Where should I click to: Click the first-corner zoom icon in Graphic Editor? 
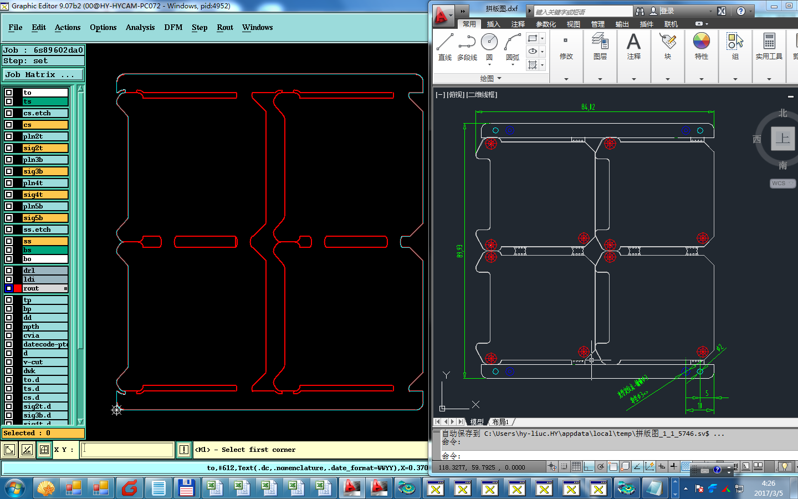[x=9, y=450]
